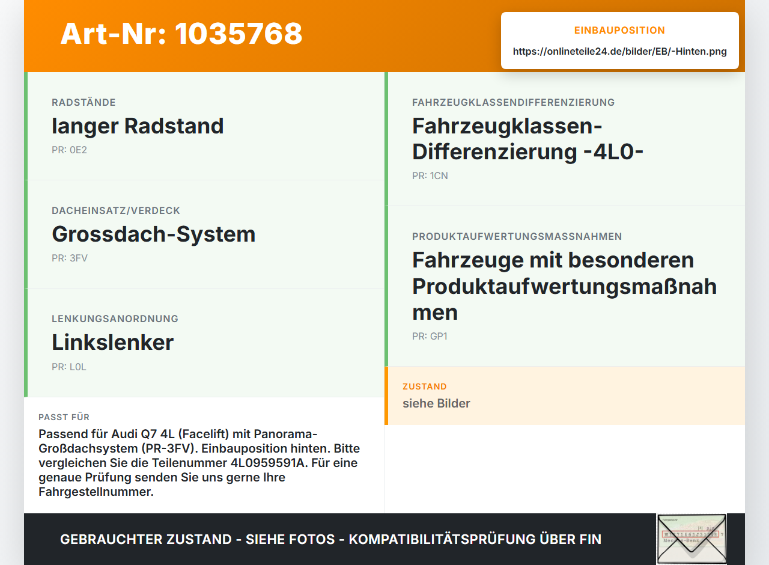The image size is (769, 565).
Task: Click the RADSTÄNDE category label
Action: [84, 102]
